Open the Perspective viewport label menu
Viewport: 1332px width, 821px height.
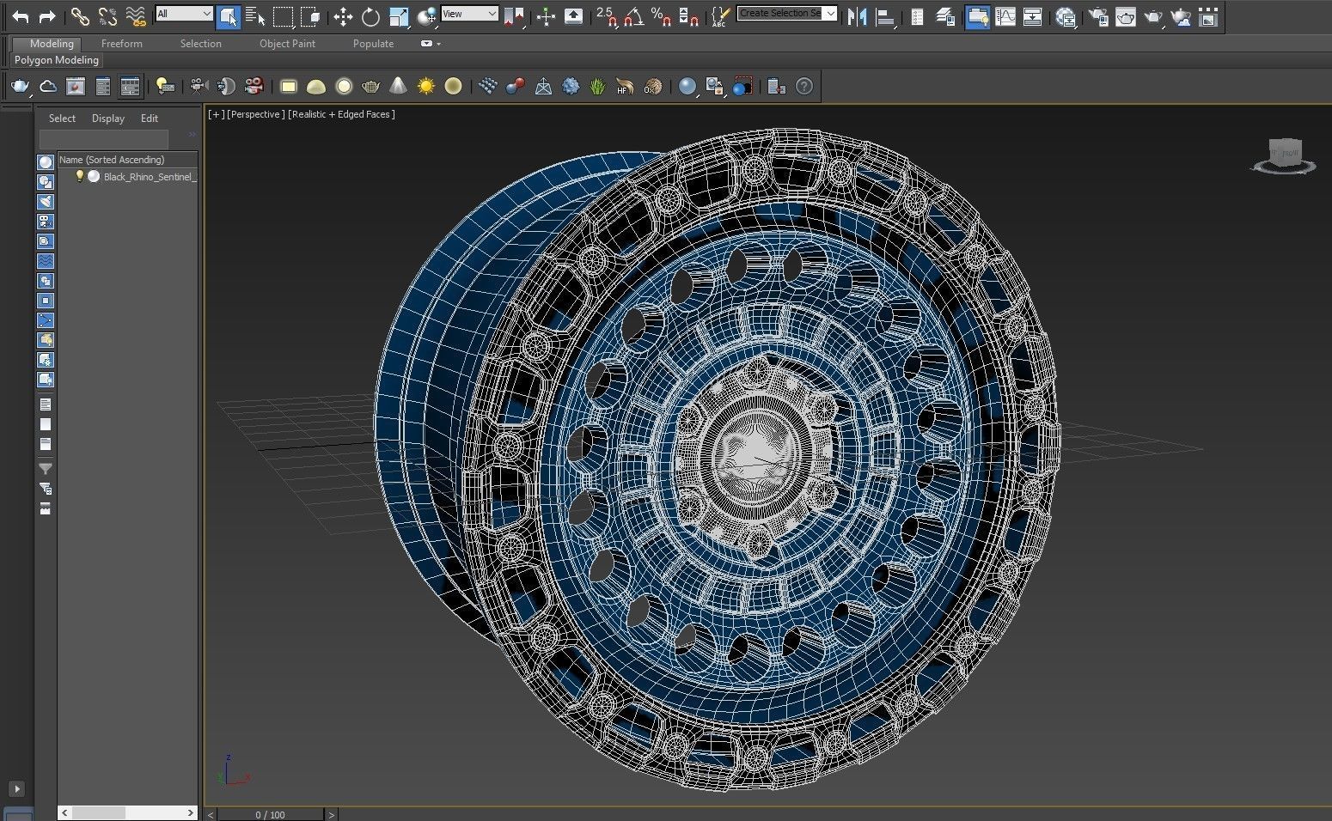(256, 114)
